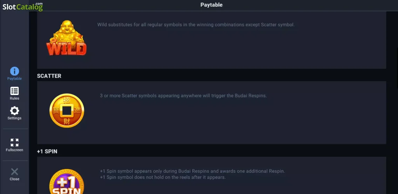
Task: Open the Rules list icon
Action: click(14, 91)
